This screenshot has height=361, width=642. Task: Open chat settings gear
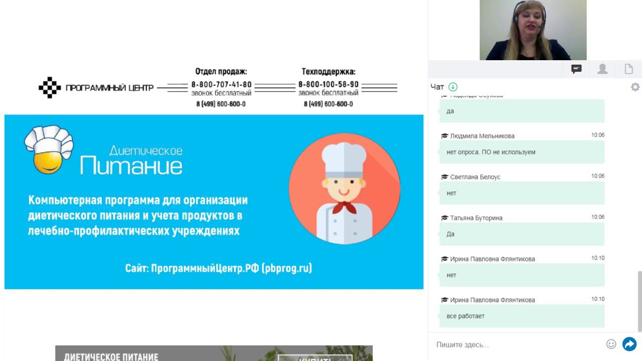(635, 87)
